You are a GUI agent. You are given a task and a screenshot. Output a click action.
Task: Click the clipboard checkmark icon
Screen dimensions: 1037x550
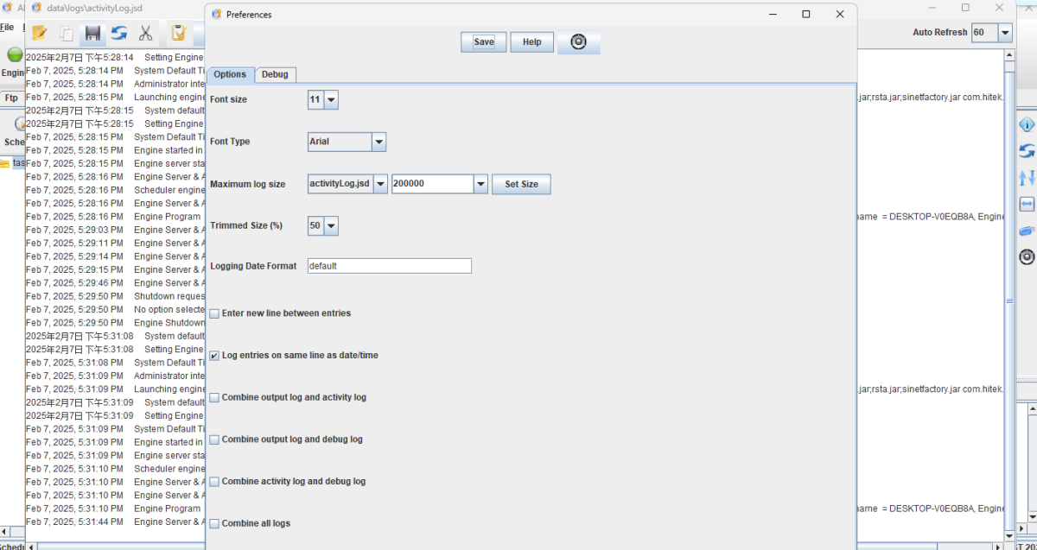[x=179, y=34]
